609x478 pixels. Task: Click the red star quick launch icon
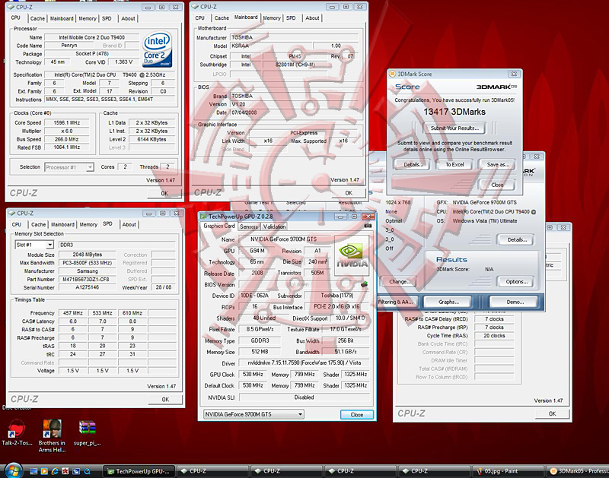(65, 471)
